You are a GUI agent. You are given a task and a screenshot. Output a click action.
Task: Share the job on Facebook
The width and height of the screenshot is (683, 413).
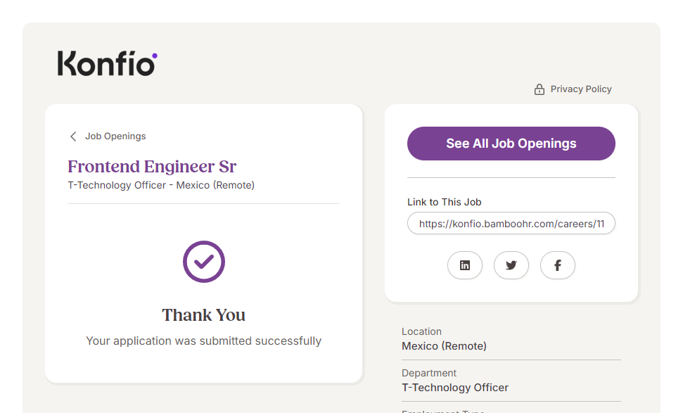coord(558,265)
